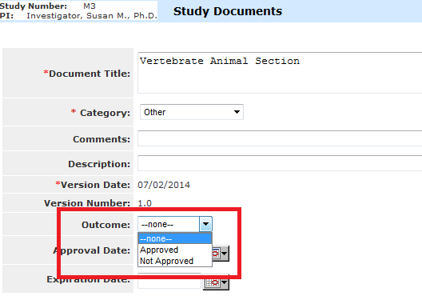Click the Description label
This screenshot has width=422, height=308.
coord(99,164)
